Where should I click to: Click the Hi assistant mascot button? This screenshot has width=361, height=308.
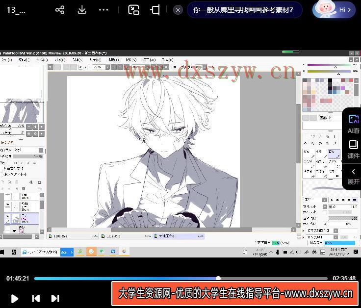click(334, 9)
